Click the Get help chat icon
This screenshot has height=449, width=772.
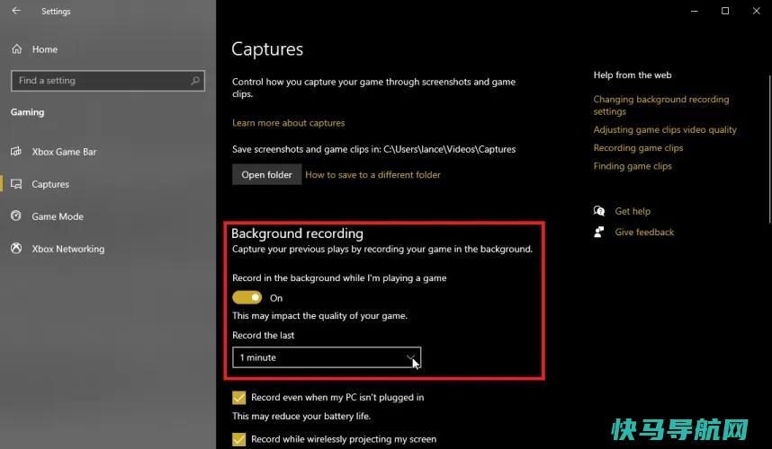pyautogui.click(x=598, y=211)
